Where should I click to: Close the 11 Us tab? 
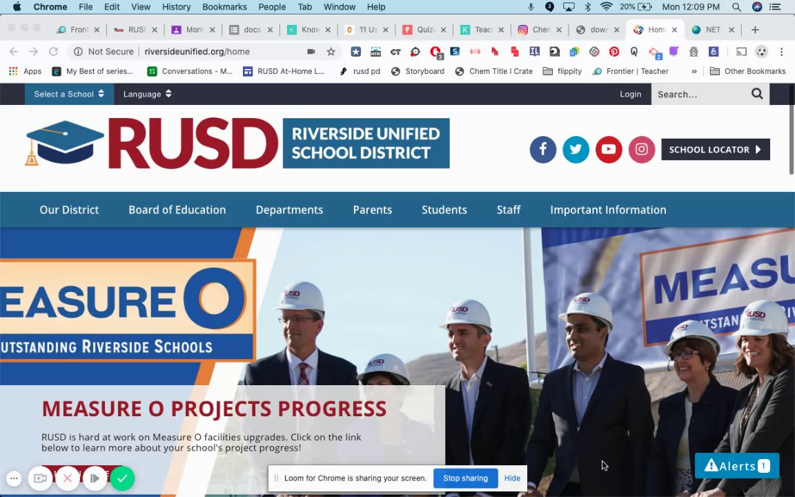385,30
